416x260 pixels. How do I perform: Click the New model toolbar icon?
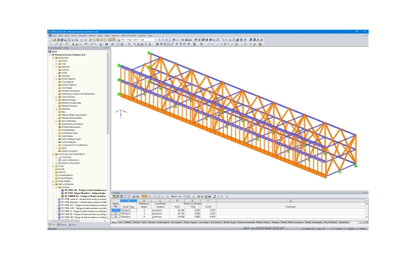pos(50,40)
